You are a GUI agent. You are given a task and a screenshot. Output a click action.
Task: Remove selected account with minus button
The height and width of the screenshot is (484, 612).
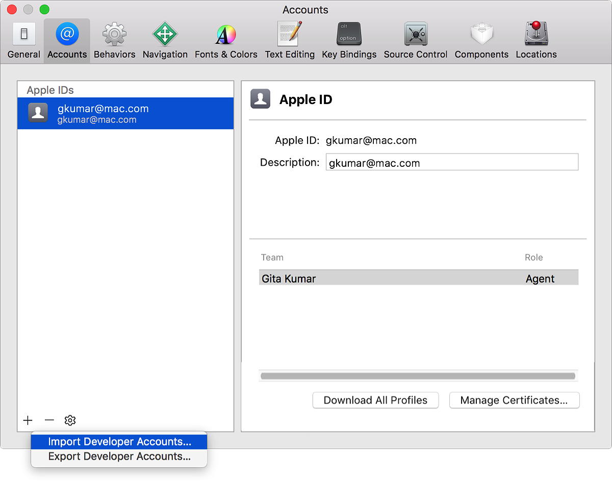click(49, 420)
